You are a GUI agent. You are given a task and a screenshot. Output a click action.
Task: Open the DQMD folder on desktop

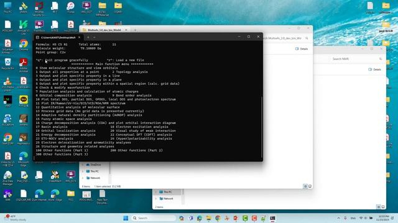(118, 7)
